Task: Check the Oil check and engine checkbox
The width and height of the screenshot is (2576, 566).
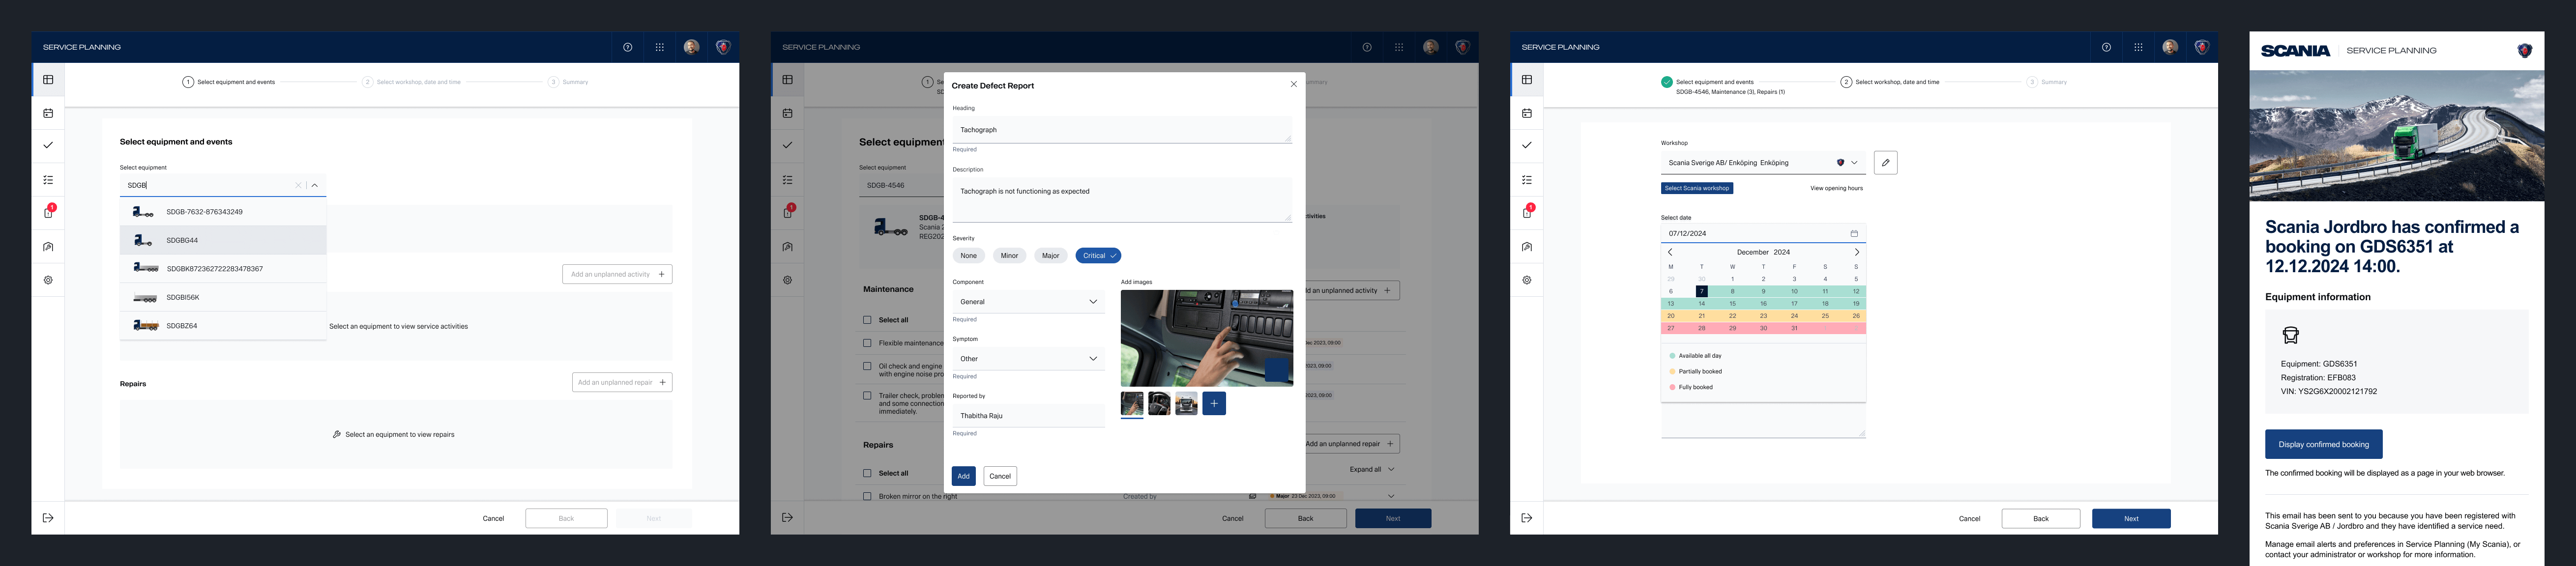Action: click(867, 366)
